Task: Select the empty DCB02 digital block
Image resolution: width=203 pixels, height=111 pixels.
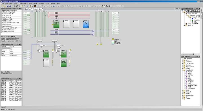Action: 76,24
